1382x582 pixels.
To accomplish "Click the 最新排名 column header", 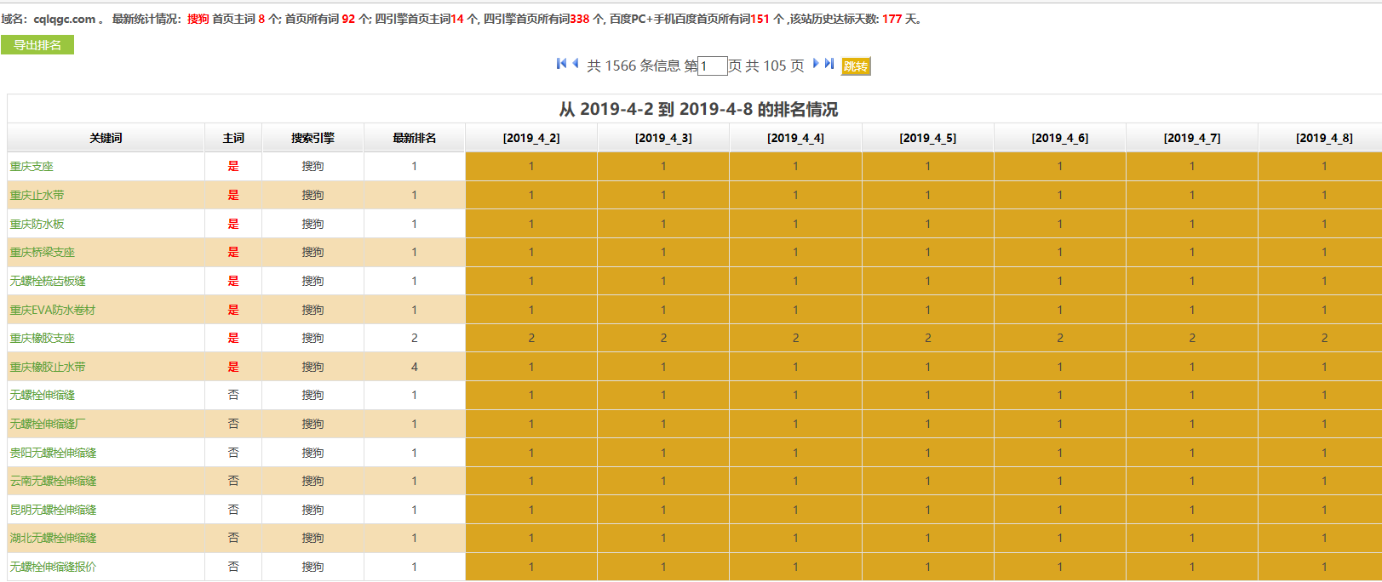I will pyautogui.click(x=415, y=138).
